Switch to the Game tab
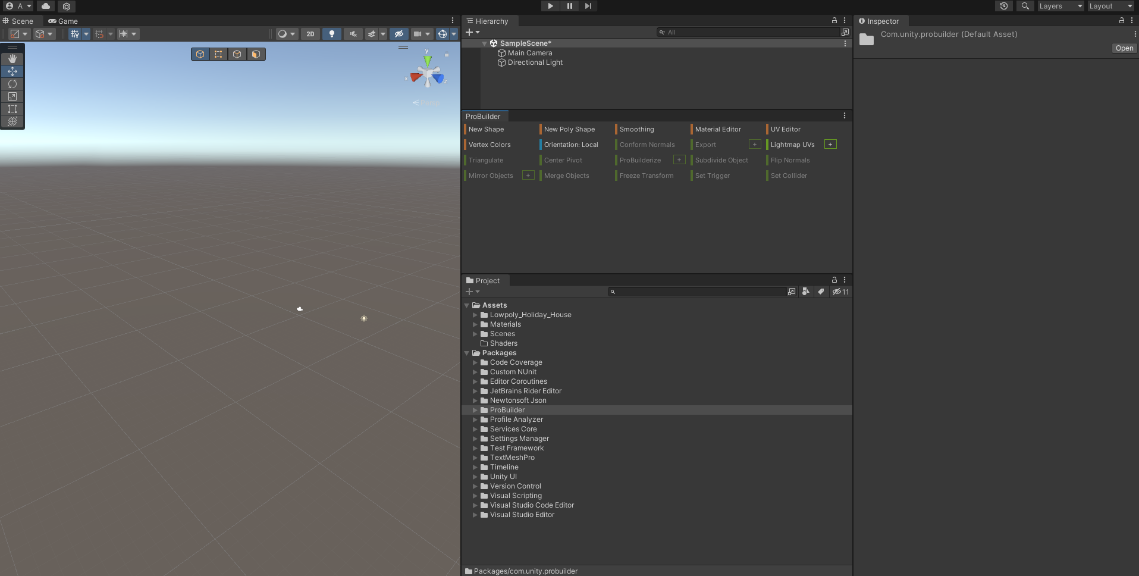Image resolution: width=1139 pixels, height=576 pixels. point(63,21)
